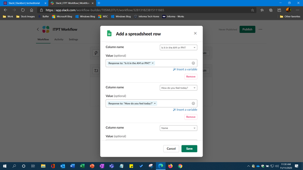The image size is (303, 170).
Task: Launch PowerPoint from the taskbar
Action: pos(92,166)
